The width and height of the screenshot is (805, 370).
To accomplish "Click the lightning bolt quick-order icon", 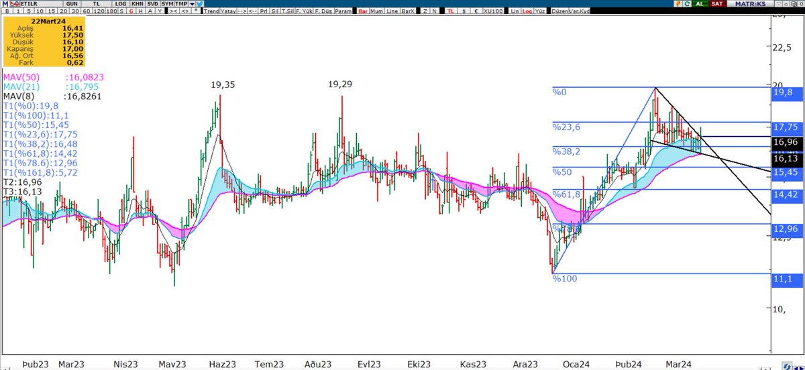I will [678, 4].
